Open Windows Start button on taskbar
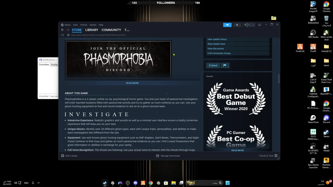Viewport: 333px width, 187px height. click(x=228, y=183)
